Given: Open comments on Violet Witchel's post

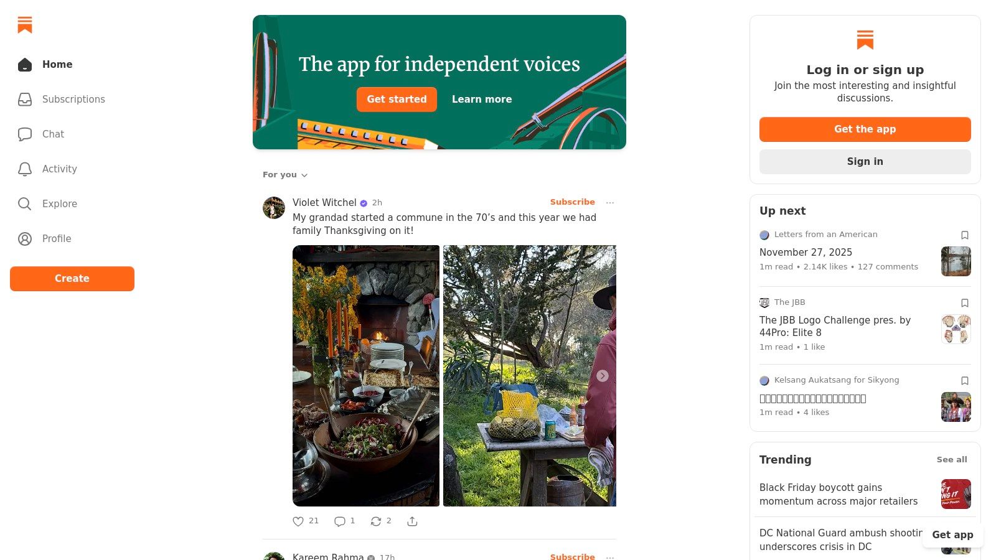Looking at the screenshot, I should click(340, 521).
